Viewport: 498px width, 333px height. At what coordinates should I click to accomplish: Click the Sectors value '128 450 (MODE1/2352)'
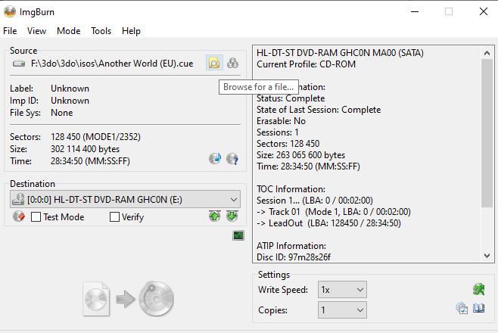(x=95, y=137)
